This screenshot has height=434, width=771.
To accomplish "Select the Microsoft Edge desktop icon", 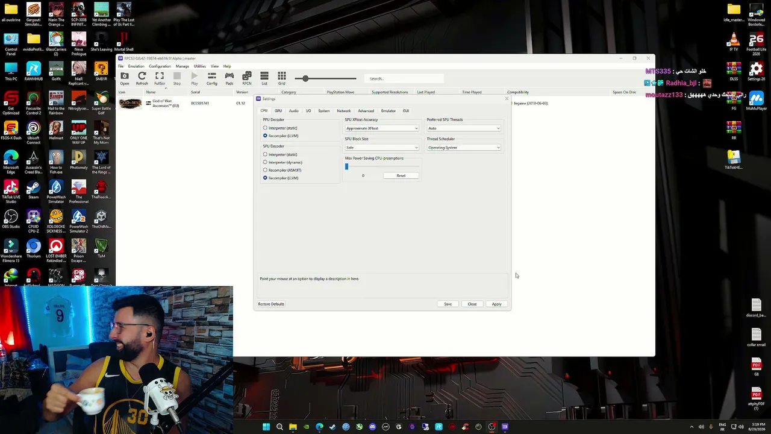I will 11,163.
